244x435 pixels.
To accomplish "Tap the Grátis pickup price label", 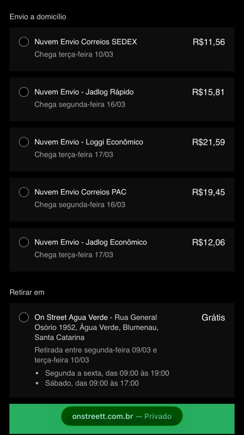I will pos(213,317).
